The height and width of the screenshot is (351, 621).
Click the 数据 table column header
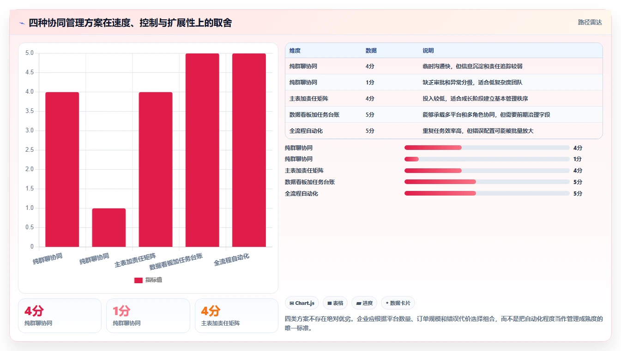[x=371, y=51]
